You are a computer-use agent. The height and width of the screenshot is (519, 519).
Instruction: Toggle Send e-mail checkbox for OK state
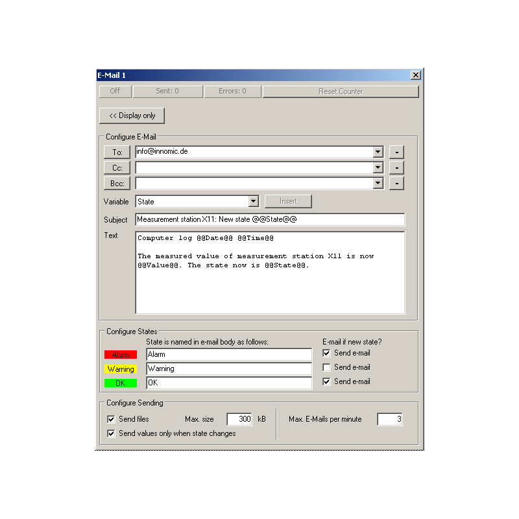pos(328,381)
